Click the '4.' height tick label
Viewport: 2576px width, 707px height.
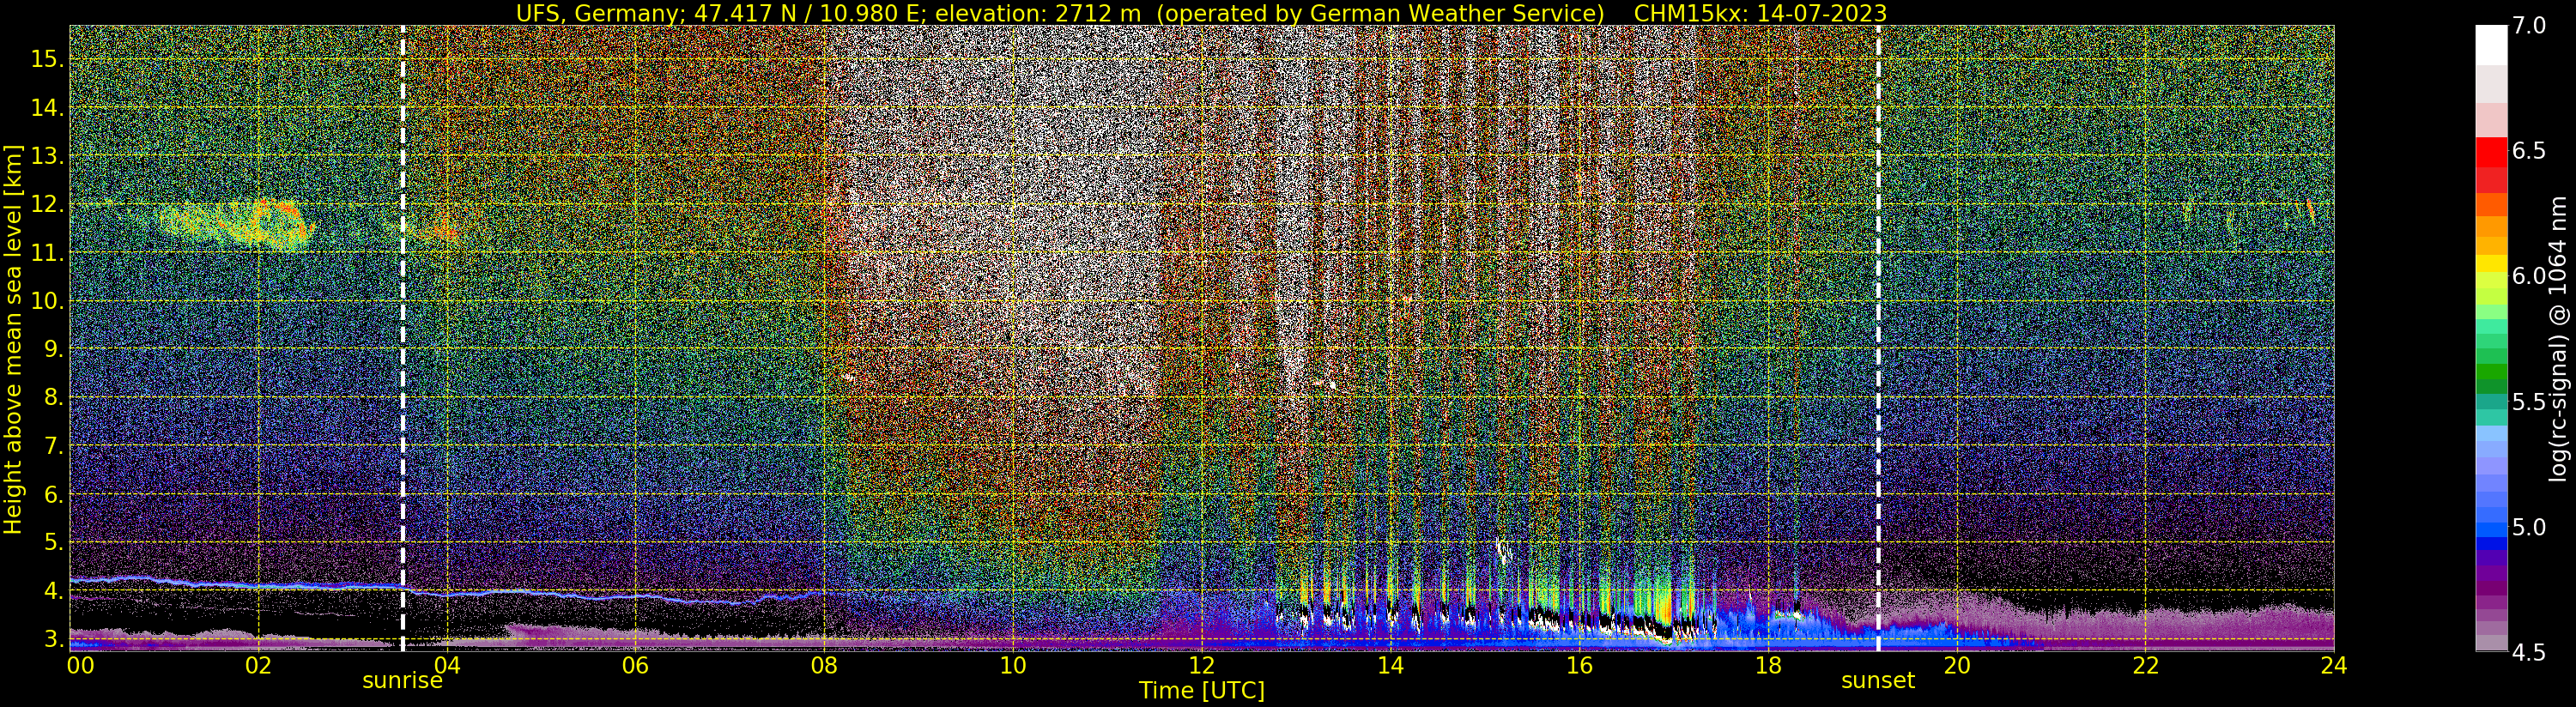(x=54, y=591)
